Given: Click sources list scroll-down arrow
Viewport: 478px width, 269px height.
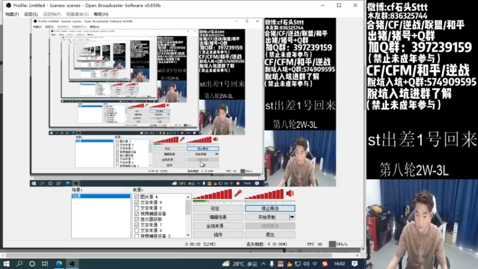Looking at the screenshot, I should [188, 235].
